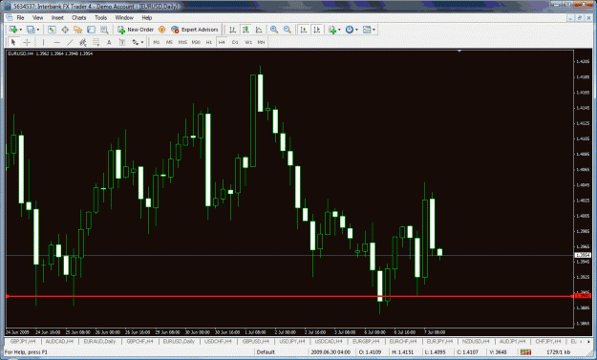Click the Indicators list icon

tap(332, 30)
